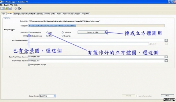Switch to the Sprites tab

click(39, 14)
